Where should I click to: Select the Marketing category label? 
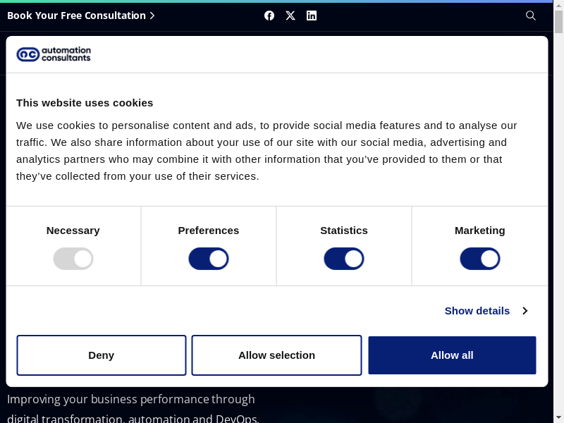point(480,231)
